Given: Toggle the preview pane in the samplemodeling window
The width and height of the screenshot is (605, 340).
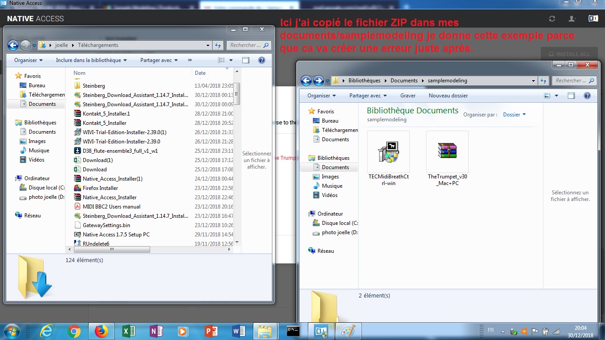Looking at the screenshot, I should [571, 96].
